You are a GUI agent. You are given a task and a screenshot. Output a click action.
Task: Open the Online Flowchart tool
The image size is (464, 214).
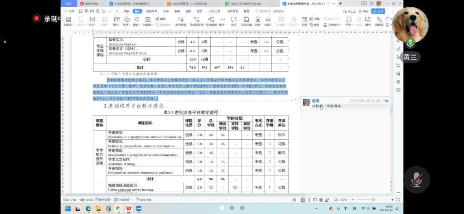coord(196,19)
